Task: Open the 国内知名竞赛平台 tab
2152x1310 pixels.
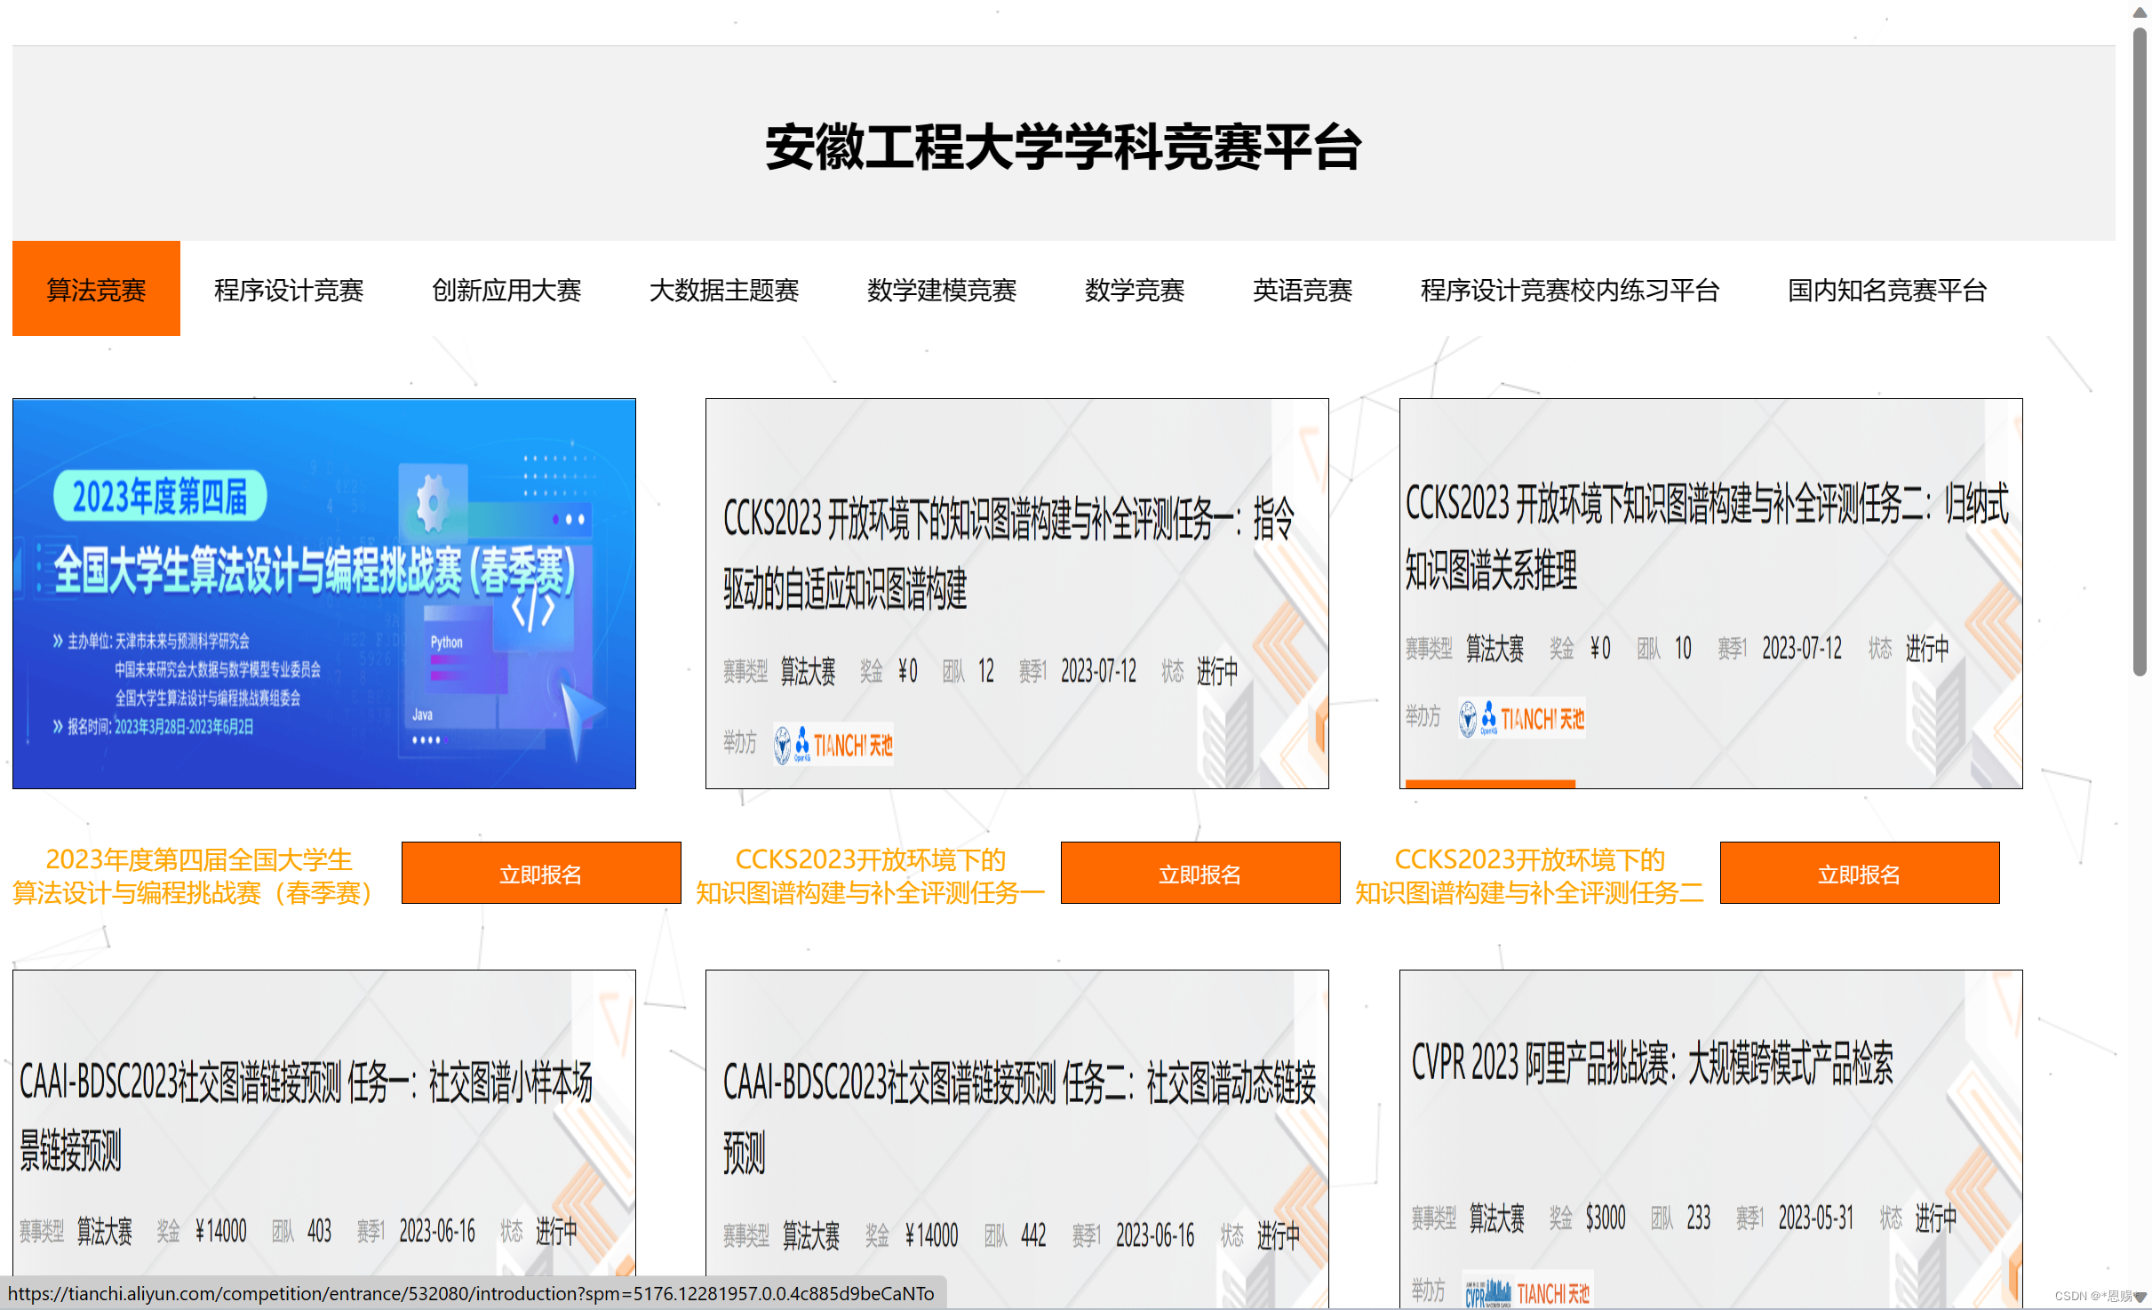Action: click(1885, 290)
